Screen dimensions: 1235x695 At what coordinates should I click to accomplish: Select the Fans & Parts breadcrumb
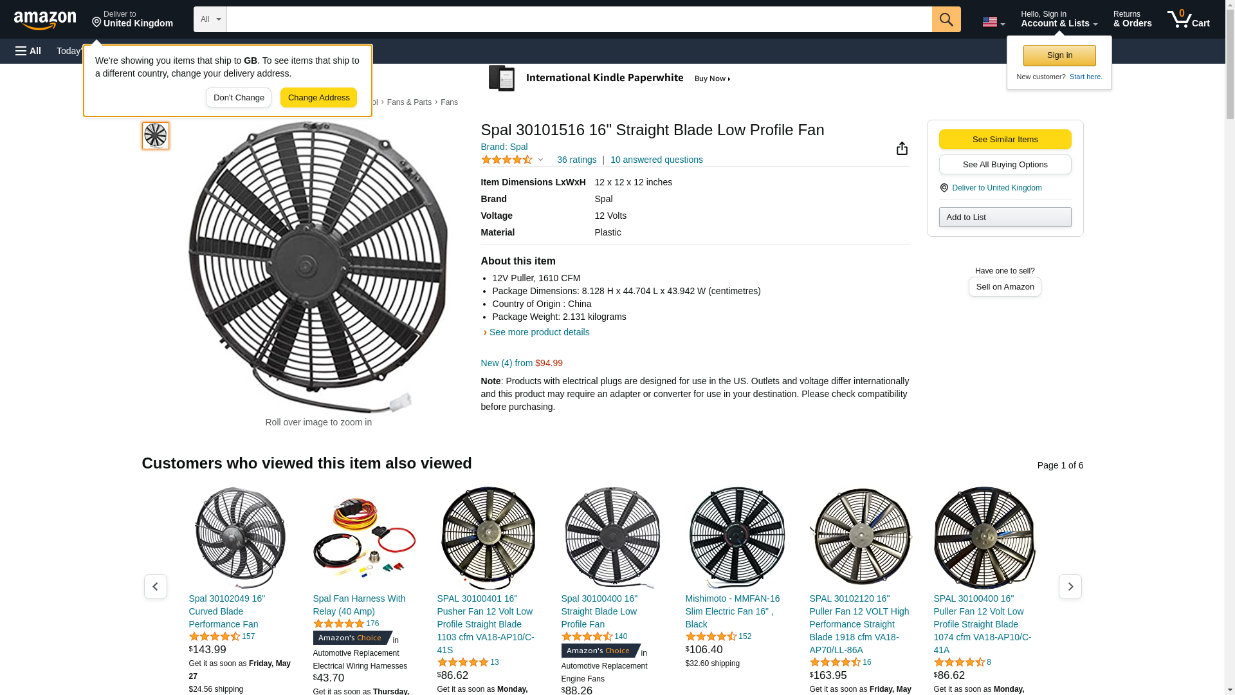click(x=409, y=102)
